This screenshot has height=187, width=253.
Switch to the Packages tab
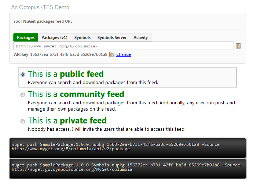26,37
